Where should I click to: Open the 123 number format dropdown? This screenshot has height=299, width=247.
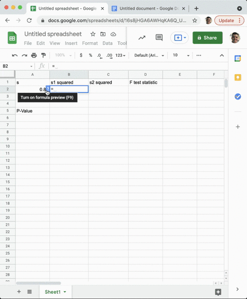(120, 55)
